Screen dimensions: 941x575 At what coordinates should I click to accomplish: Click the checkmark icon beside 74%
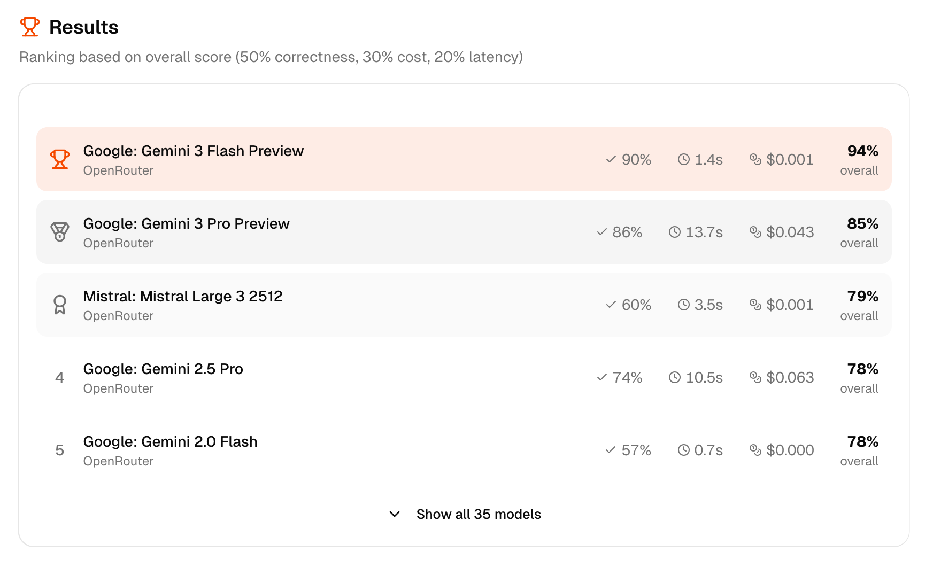point(601,377)
